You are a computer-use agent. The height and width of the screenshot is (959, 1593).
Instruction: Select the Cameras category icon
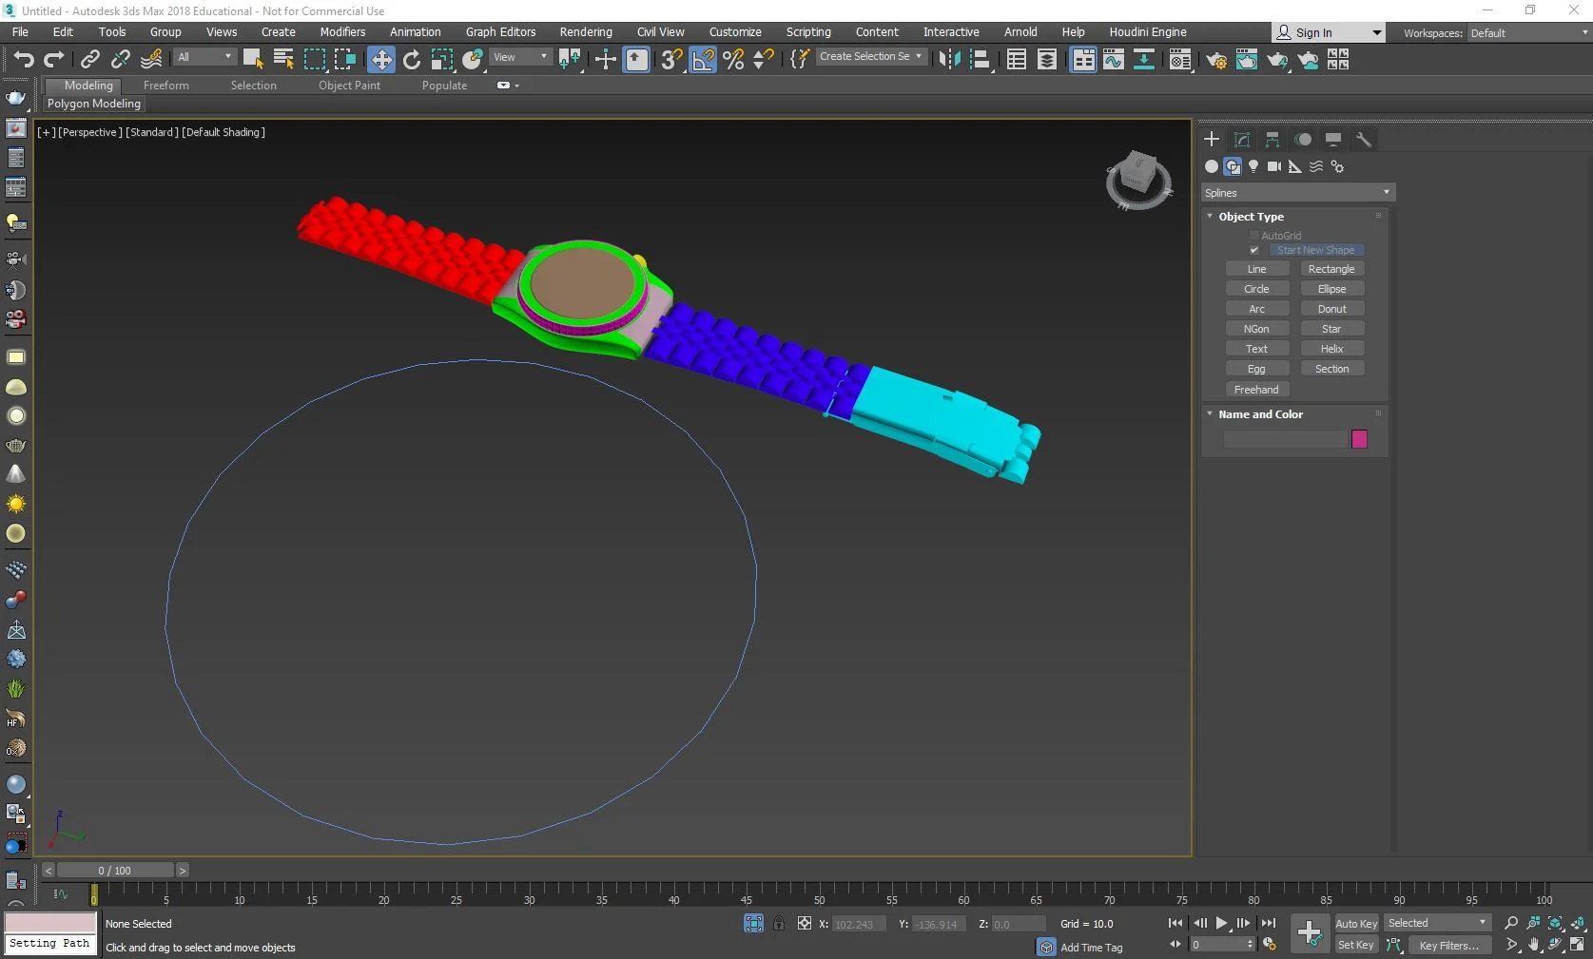pos(1274,166)
